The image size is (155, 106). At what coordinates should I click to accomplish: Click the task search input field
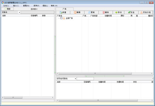click(x=85, y=79)
